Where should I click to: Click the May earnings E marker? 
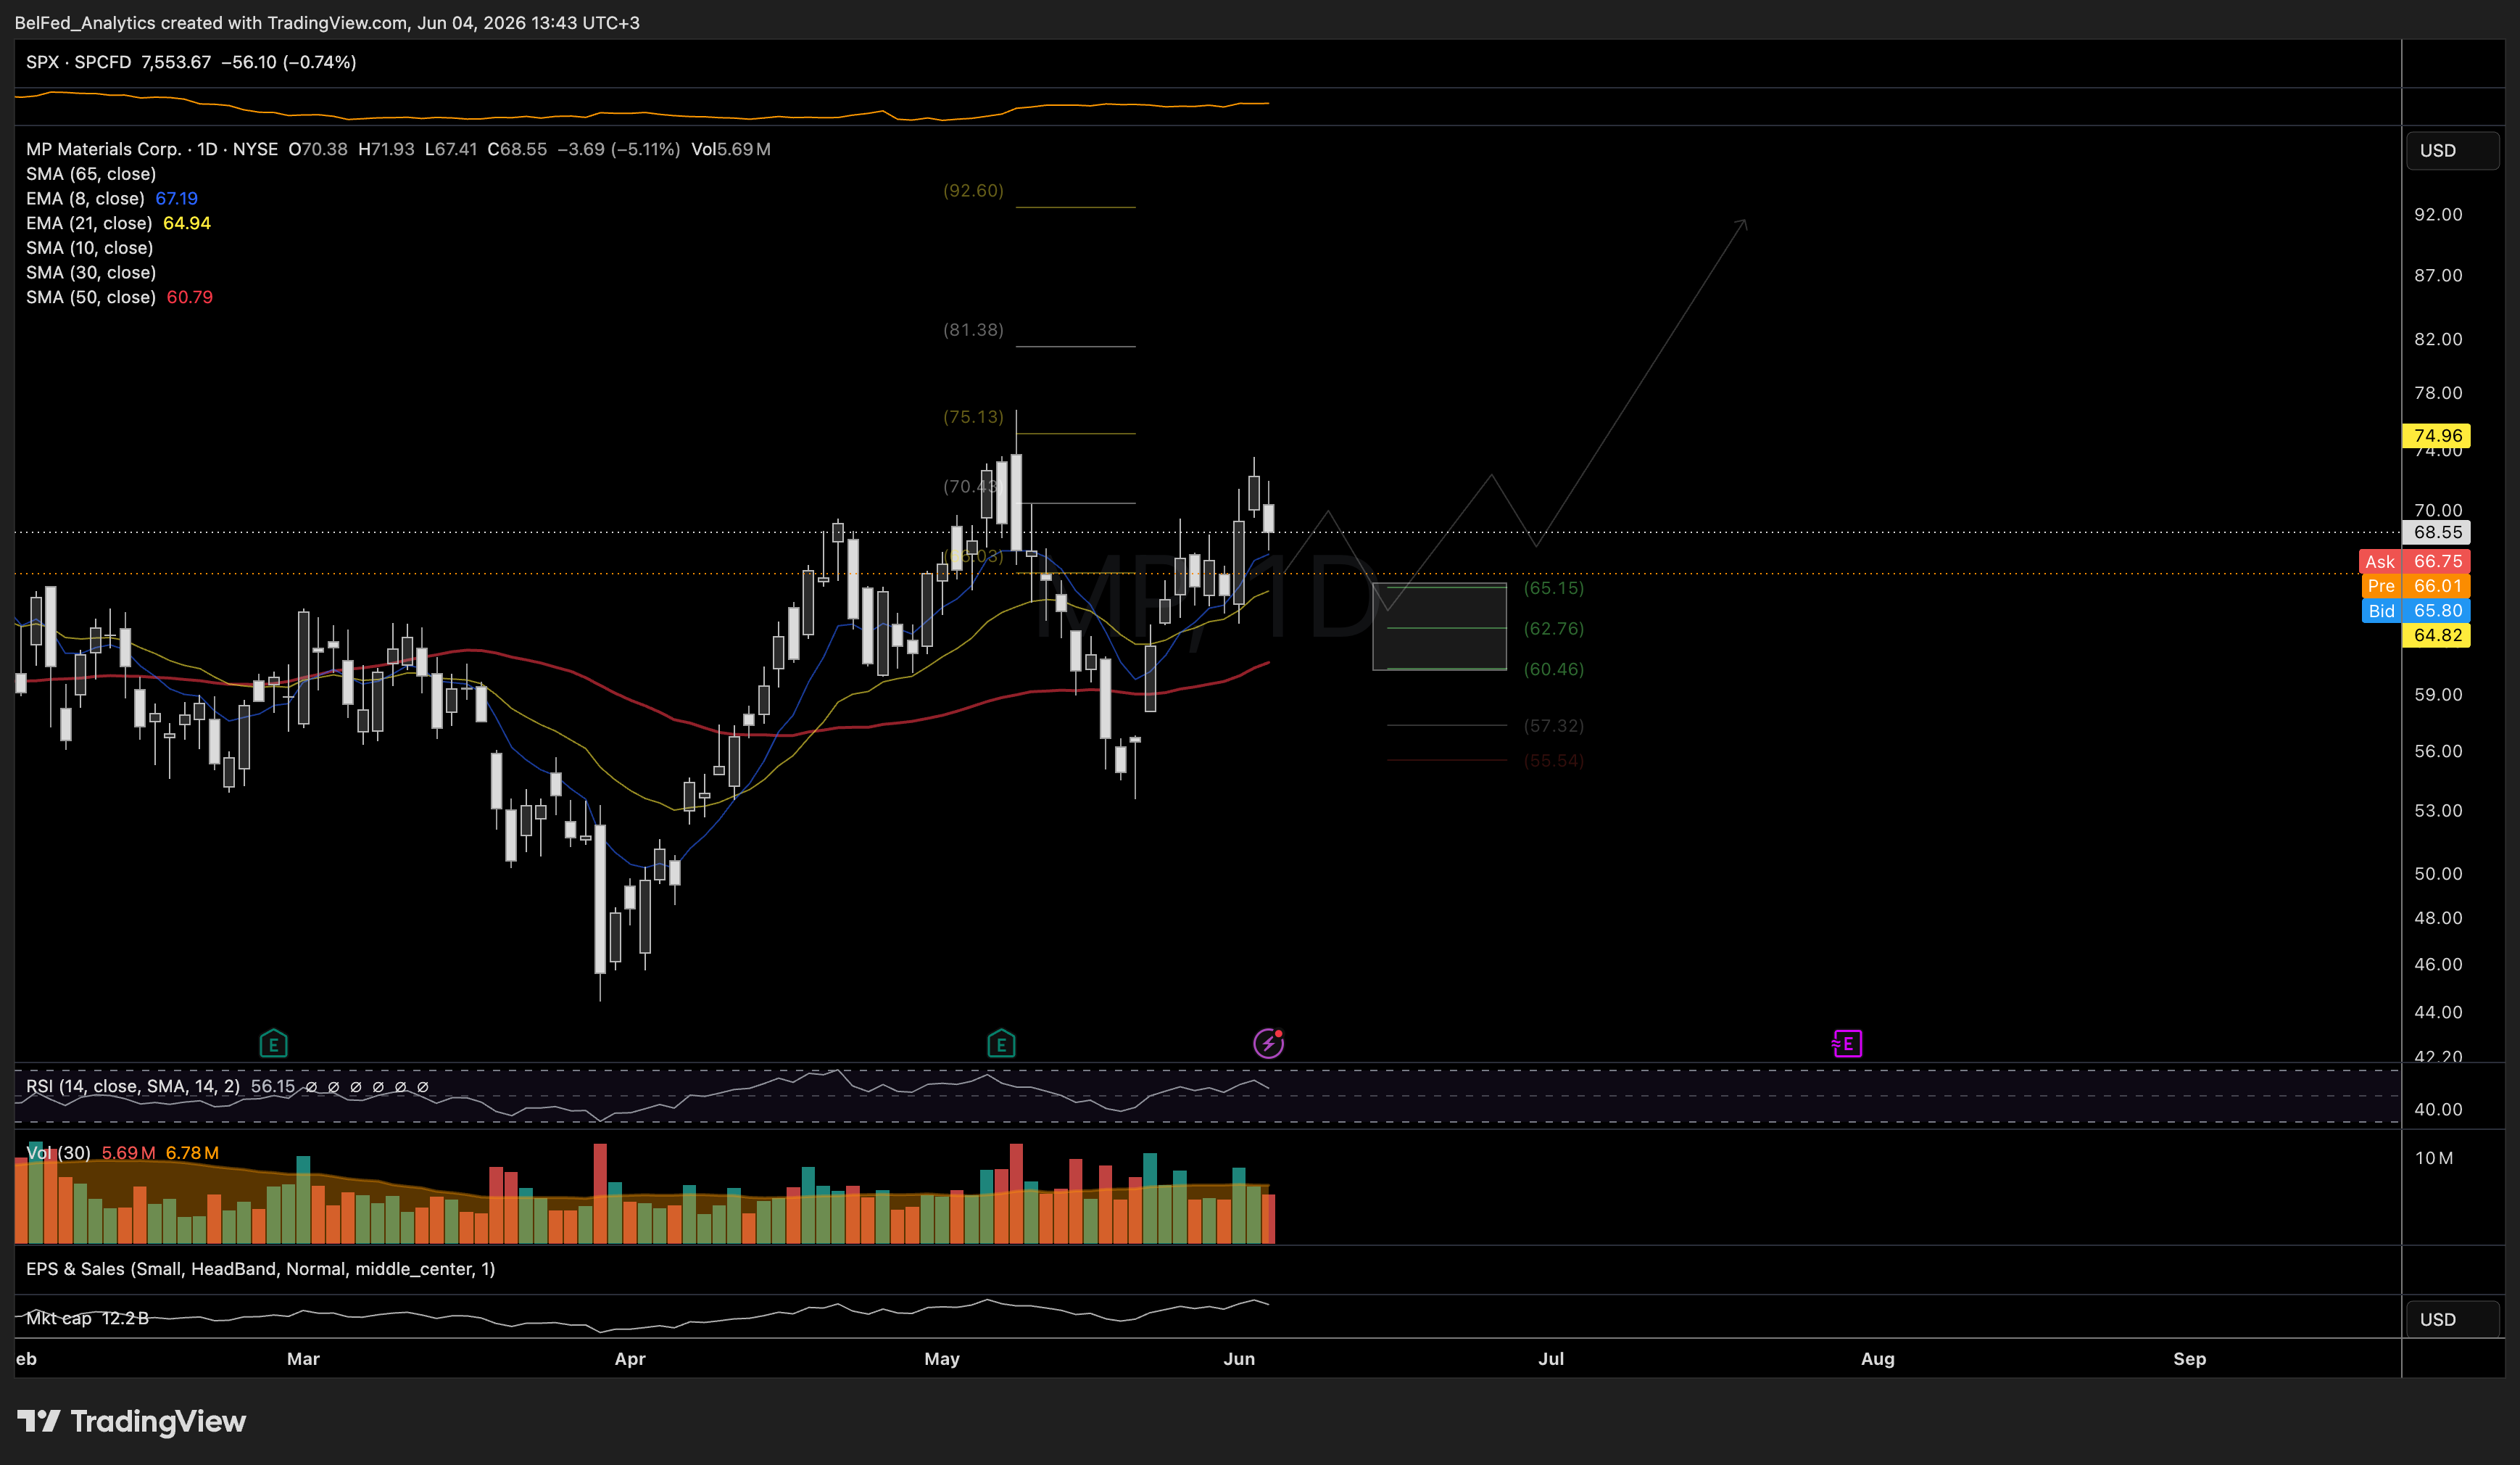coord(1001,1044)
